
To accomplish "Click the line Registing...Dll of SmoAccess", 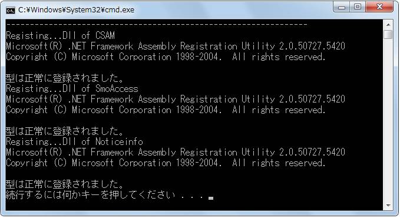I will 72,88.
